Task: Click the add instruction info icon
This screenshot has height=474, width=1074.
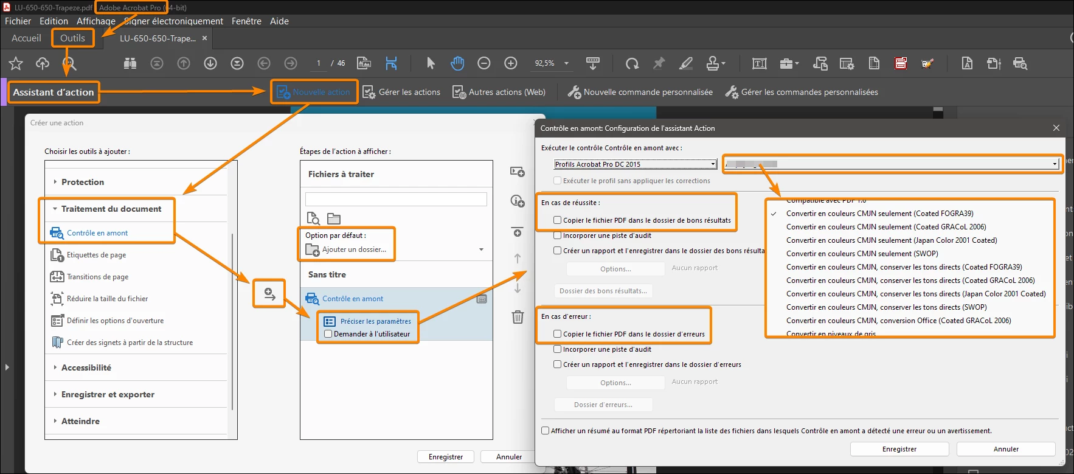Action: click(518, 201)
